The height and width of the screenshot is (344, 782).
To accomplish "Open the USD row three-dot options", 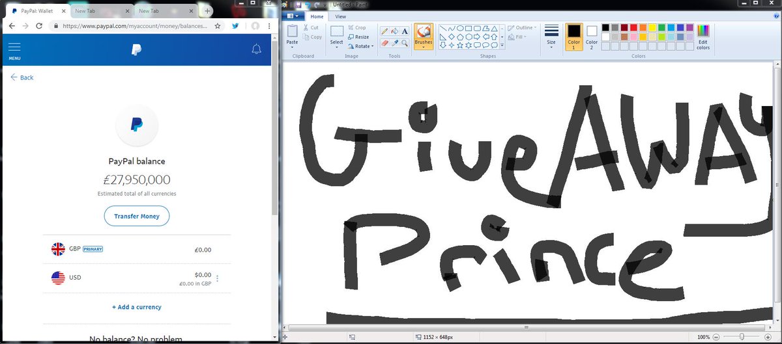I will point(218,279).
